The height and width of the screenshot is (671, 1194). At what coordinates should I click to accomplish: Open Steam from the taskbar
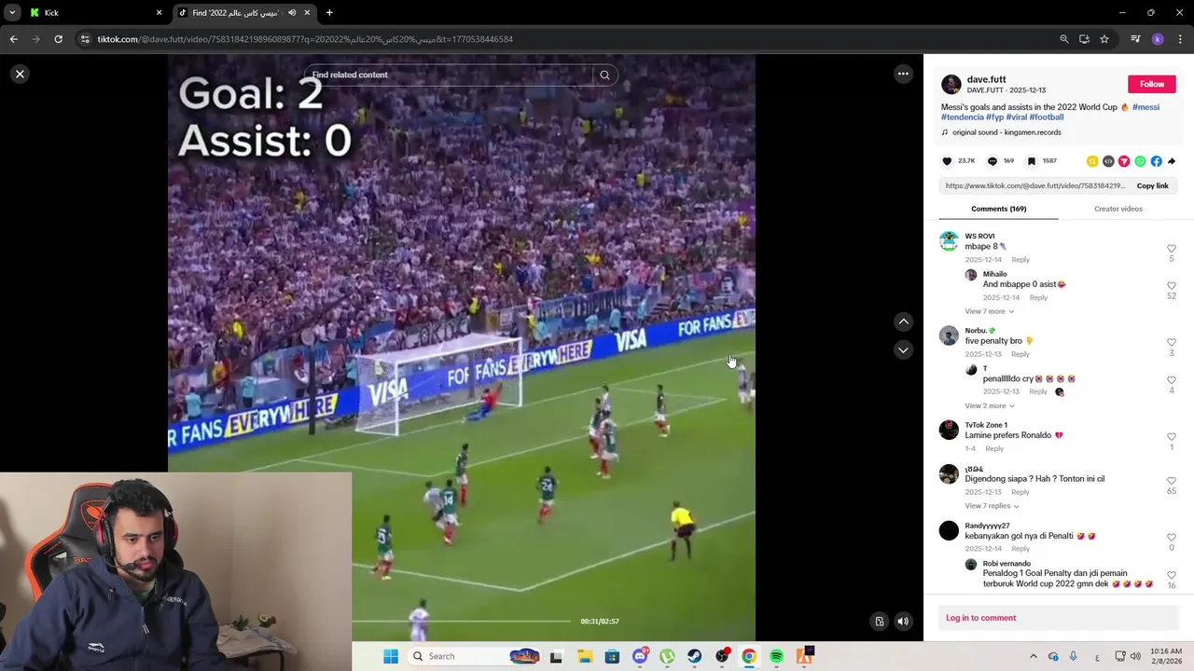tap(695, 656)
